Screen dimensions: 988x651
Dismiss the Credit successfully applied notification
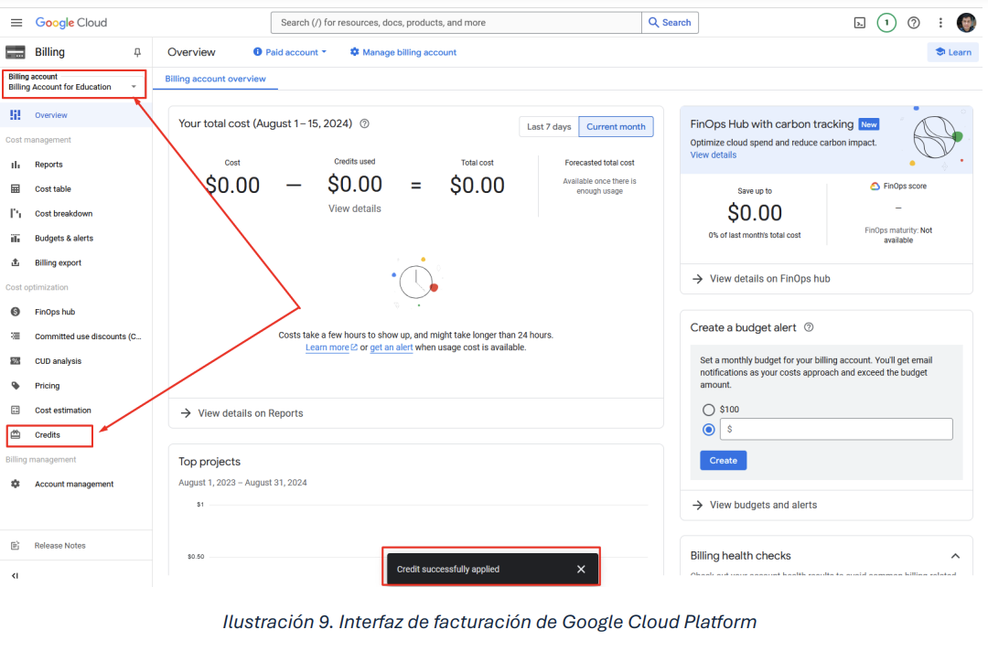coord(581,570)
